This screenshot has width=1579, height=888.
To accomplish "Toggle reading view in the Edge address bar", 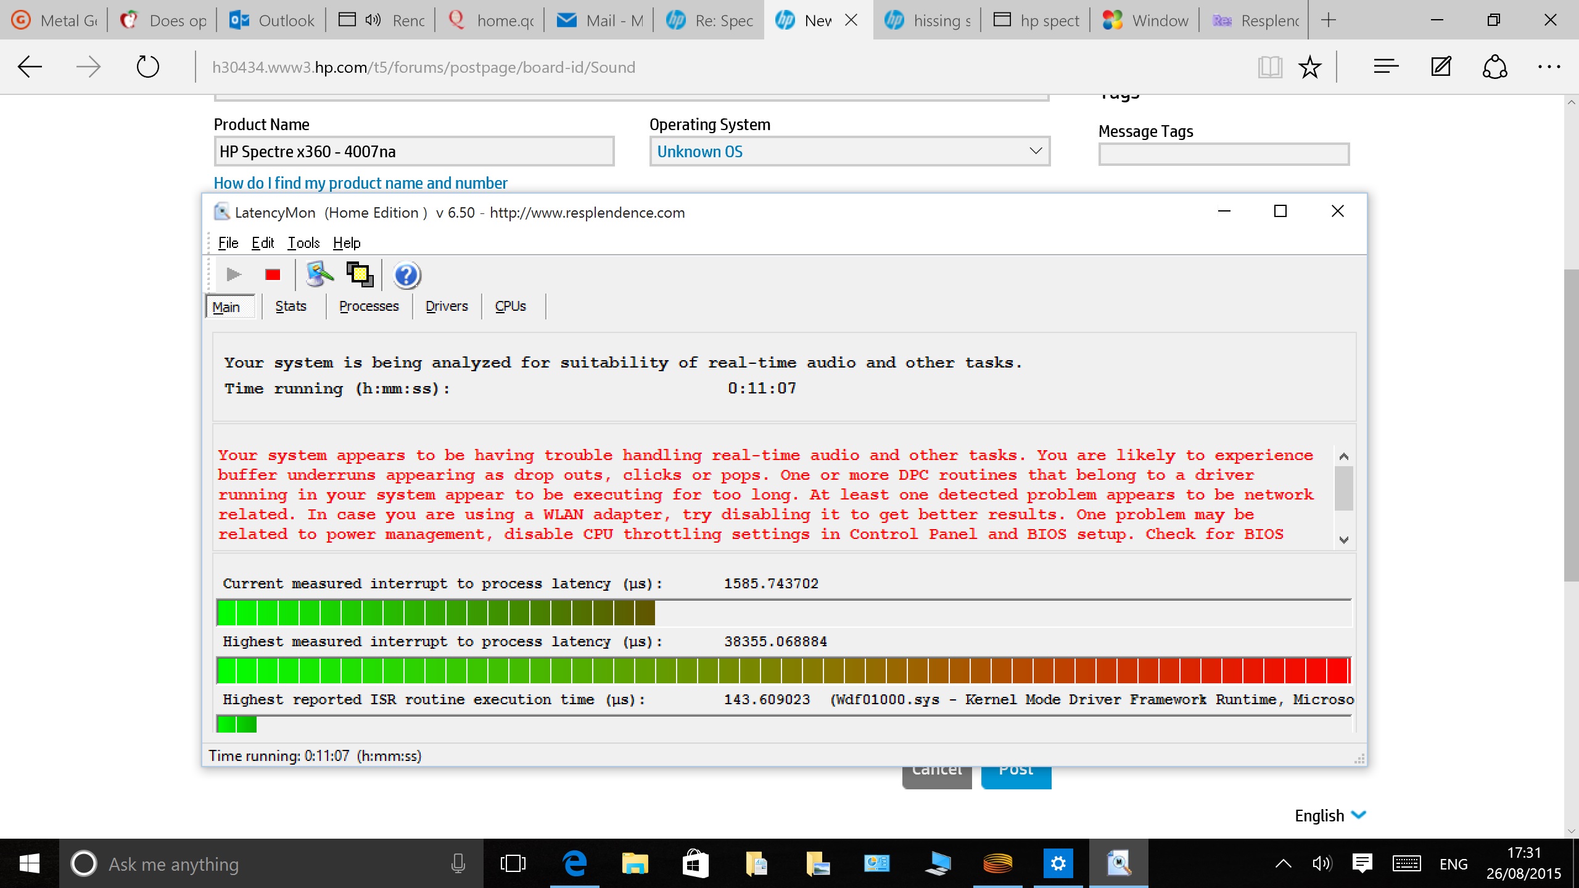I will pyautogui.click(x=1269, y=67).
